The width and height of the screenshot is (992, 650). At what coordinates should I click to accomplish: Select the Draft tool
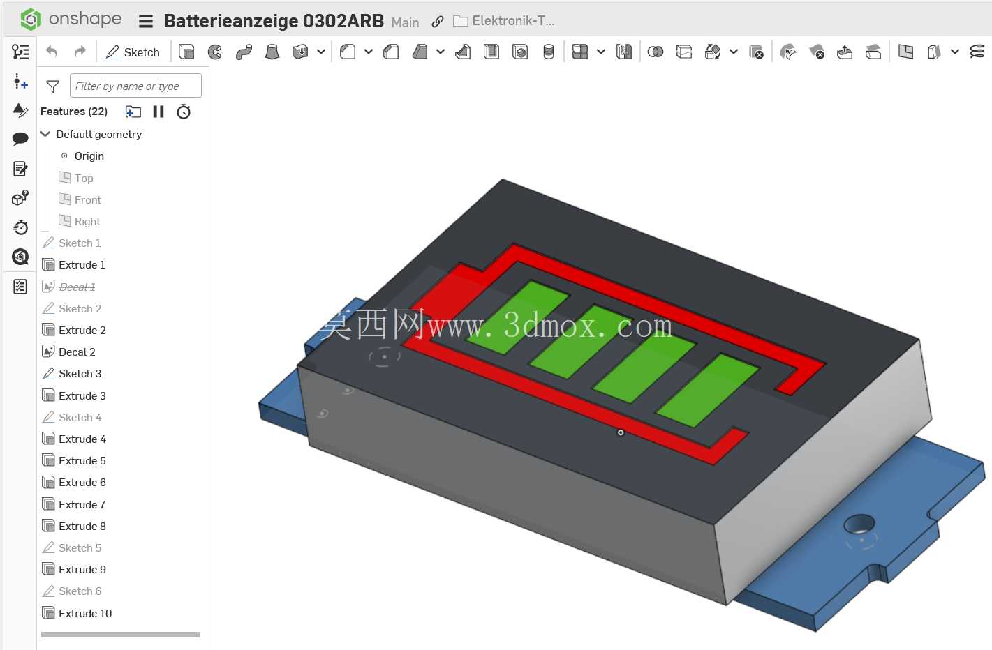click(x=420, y=52)
